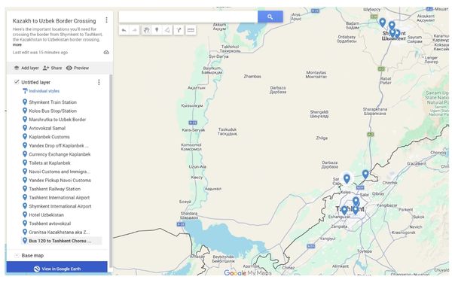The width and height of the screenshot is (452, 301).
Task: Click the Shymkent Train Station pin icon
Action: (x=25, y=102)
